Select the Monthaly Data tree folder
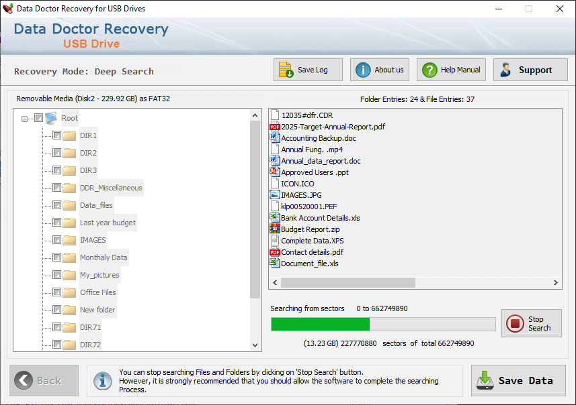The height and width of the screenshot is (405, 576). (104, 257)
